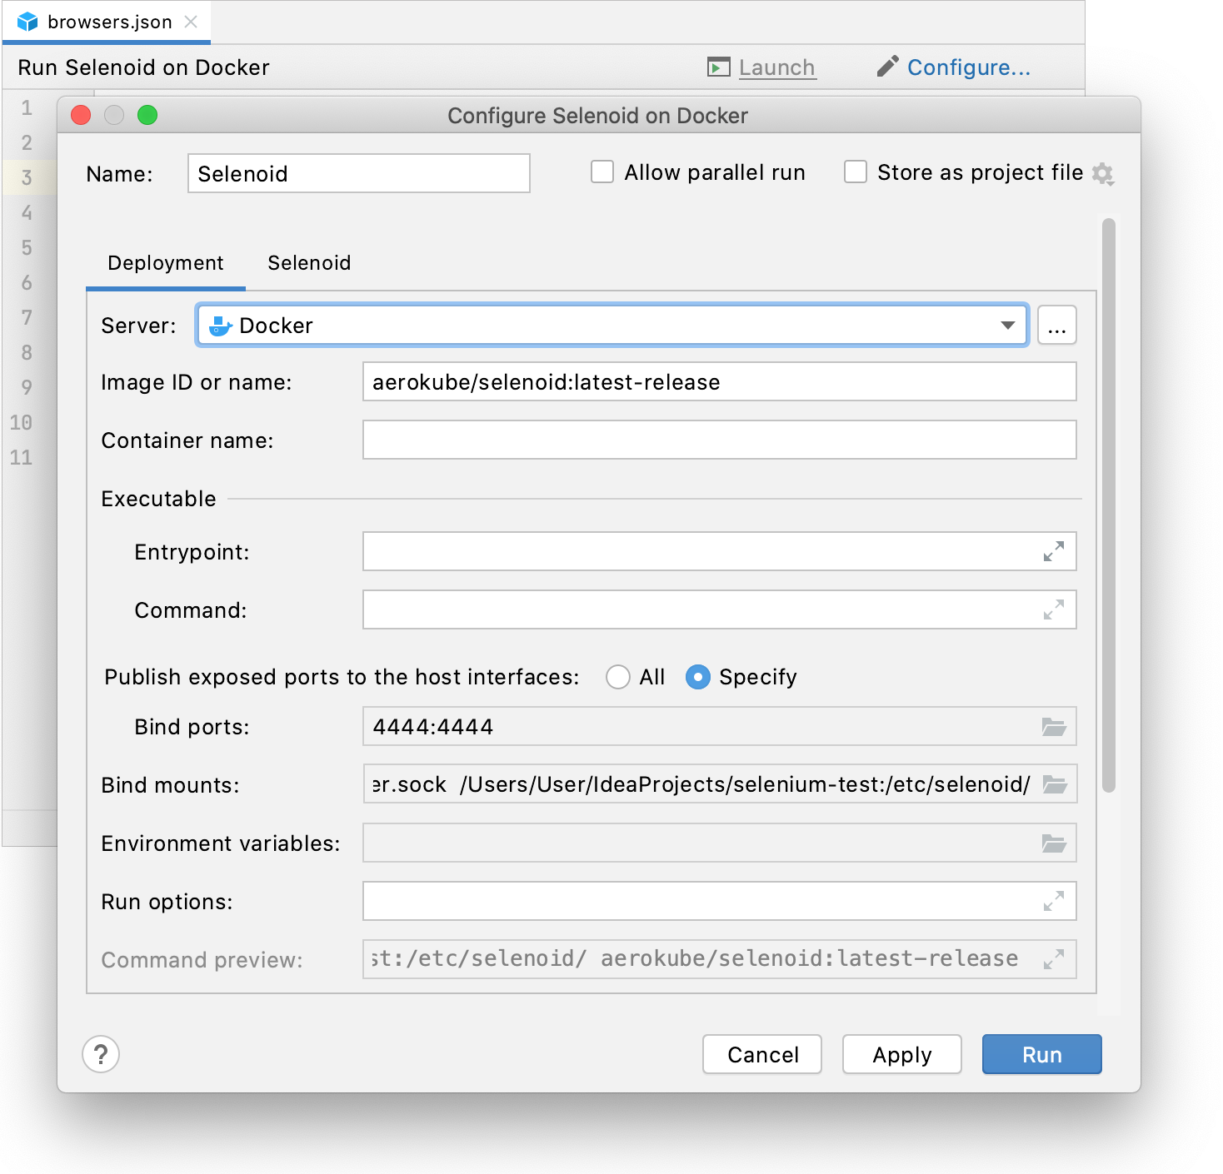1223x1174 pixels.
Task: Expand the Entrypoint field editor
Action: tap(1055, 550)
